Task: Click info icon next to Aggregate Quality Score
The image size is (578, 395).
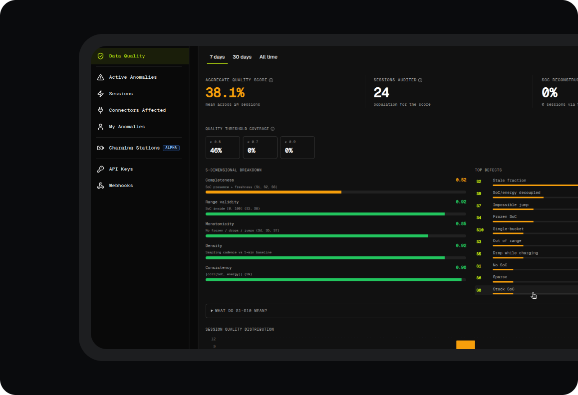Action: (x=271, y=80)
